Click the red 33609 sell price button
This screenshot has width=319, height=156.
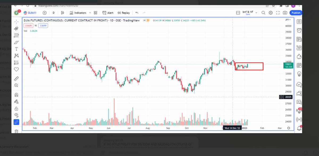[x=28, y=25]
